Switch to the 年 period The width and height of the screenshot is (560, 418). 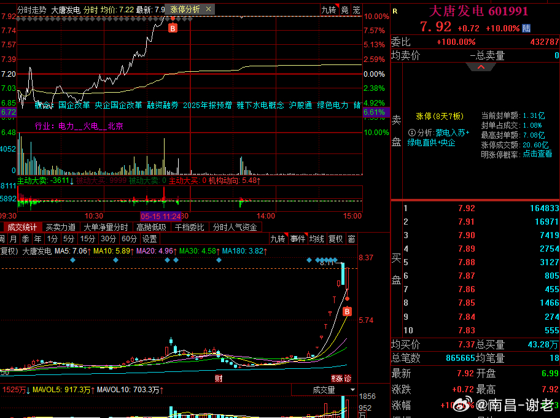click(37, 239)
